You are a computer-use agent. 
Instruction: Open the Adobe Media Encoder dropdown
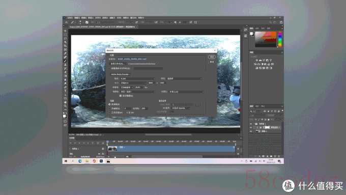(121, 74)
